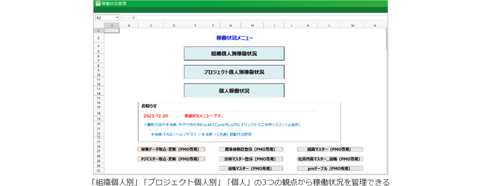The image size is (477, 186).
Task: Select column K header
Action: point(308,26)
